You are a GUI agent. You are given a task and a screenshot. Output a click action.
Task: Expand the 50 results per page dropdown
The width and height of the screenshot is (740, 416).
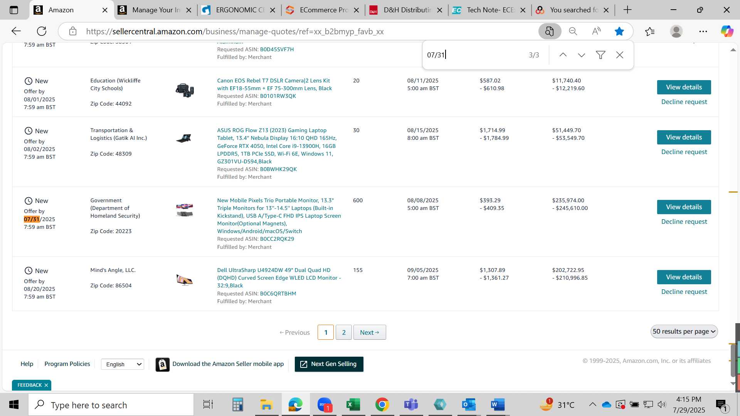684,332
